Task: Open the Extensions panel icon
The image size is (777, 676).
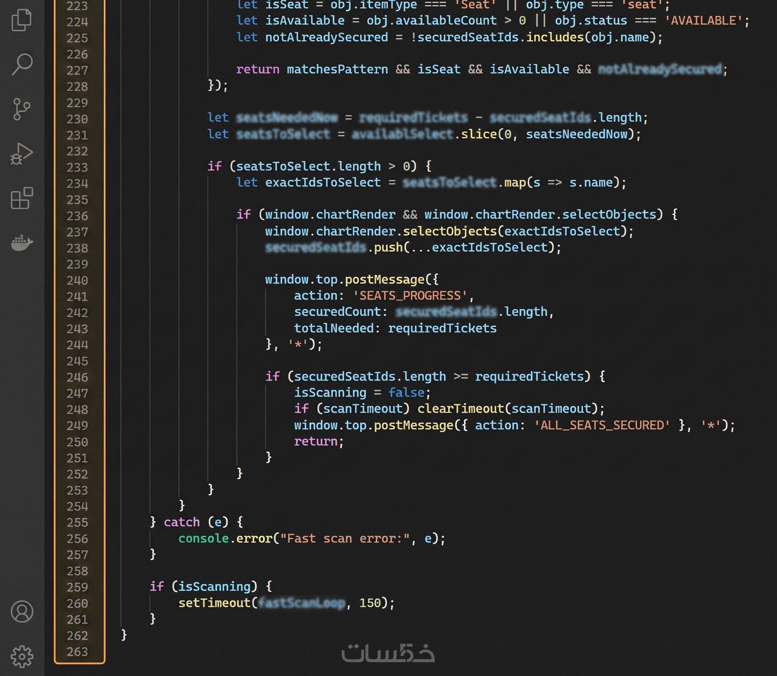Action: click(22, 198)
